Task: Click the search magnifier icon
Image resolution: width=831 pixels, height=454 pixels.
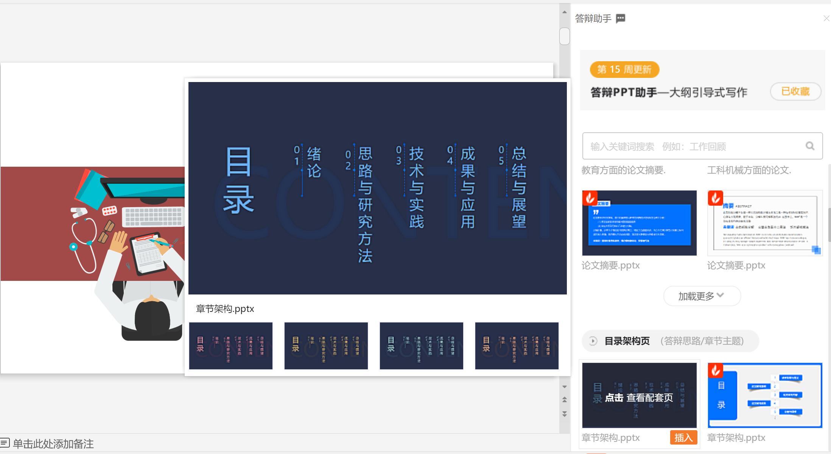Action: coord(810,146)
